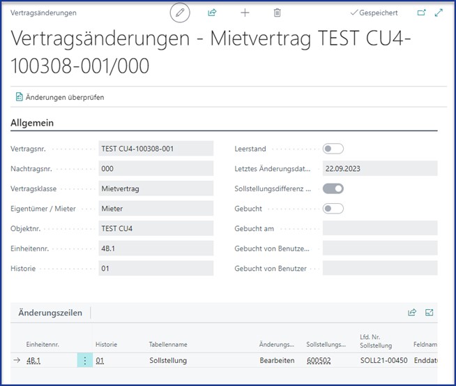Open row options for line 4B.1
The width and height of the screenshot is (456, 386).
[x=84, y=360]
